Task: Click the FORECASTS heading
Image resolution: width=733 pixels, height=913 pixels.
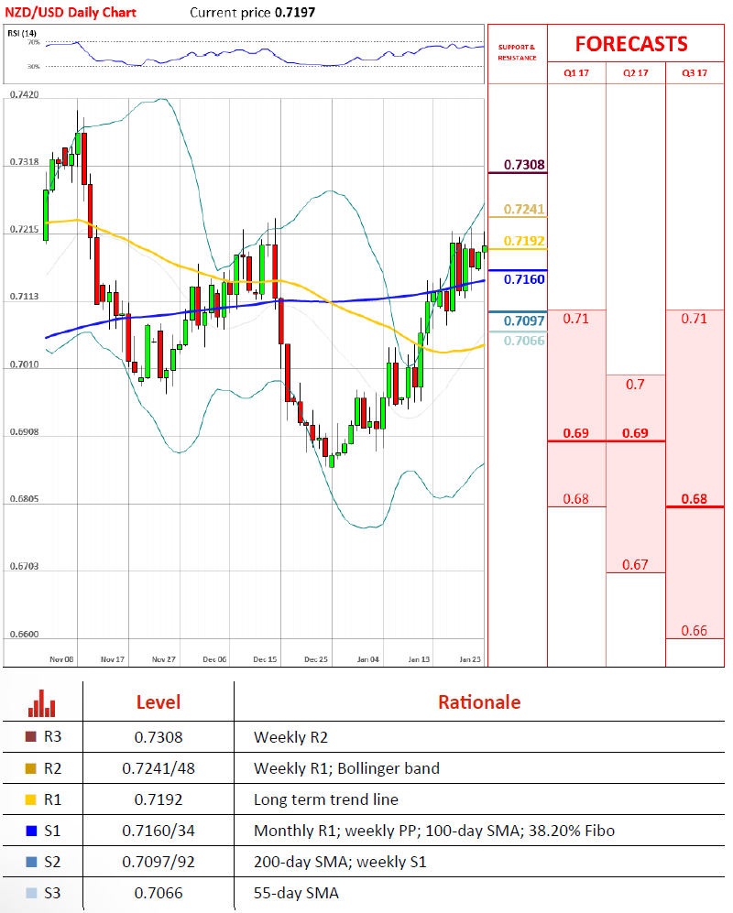Action: pyautogui.click(x=631, y=44)
